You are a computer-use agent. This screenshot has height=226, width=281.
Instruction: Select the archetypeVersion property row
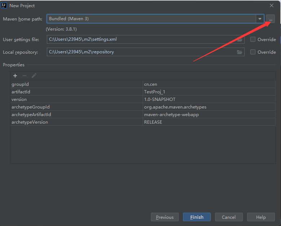[143, 122]
